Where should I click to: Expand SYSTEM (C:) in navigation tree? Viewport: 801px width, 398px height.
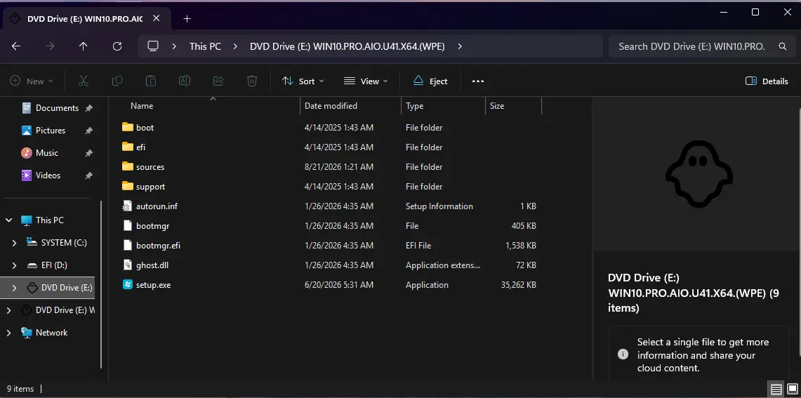pyautogui.click(x=14, y=243)
